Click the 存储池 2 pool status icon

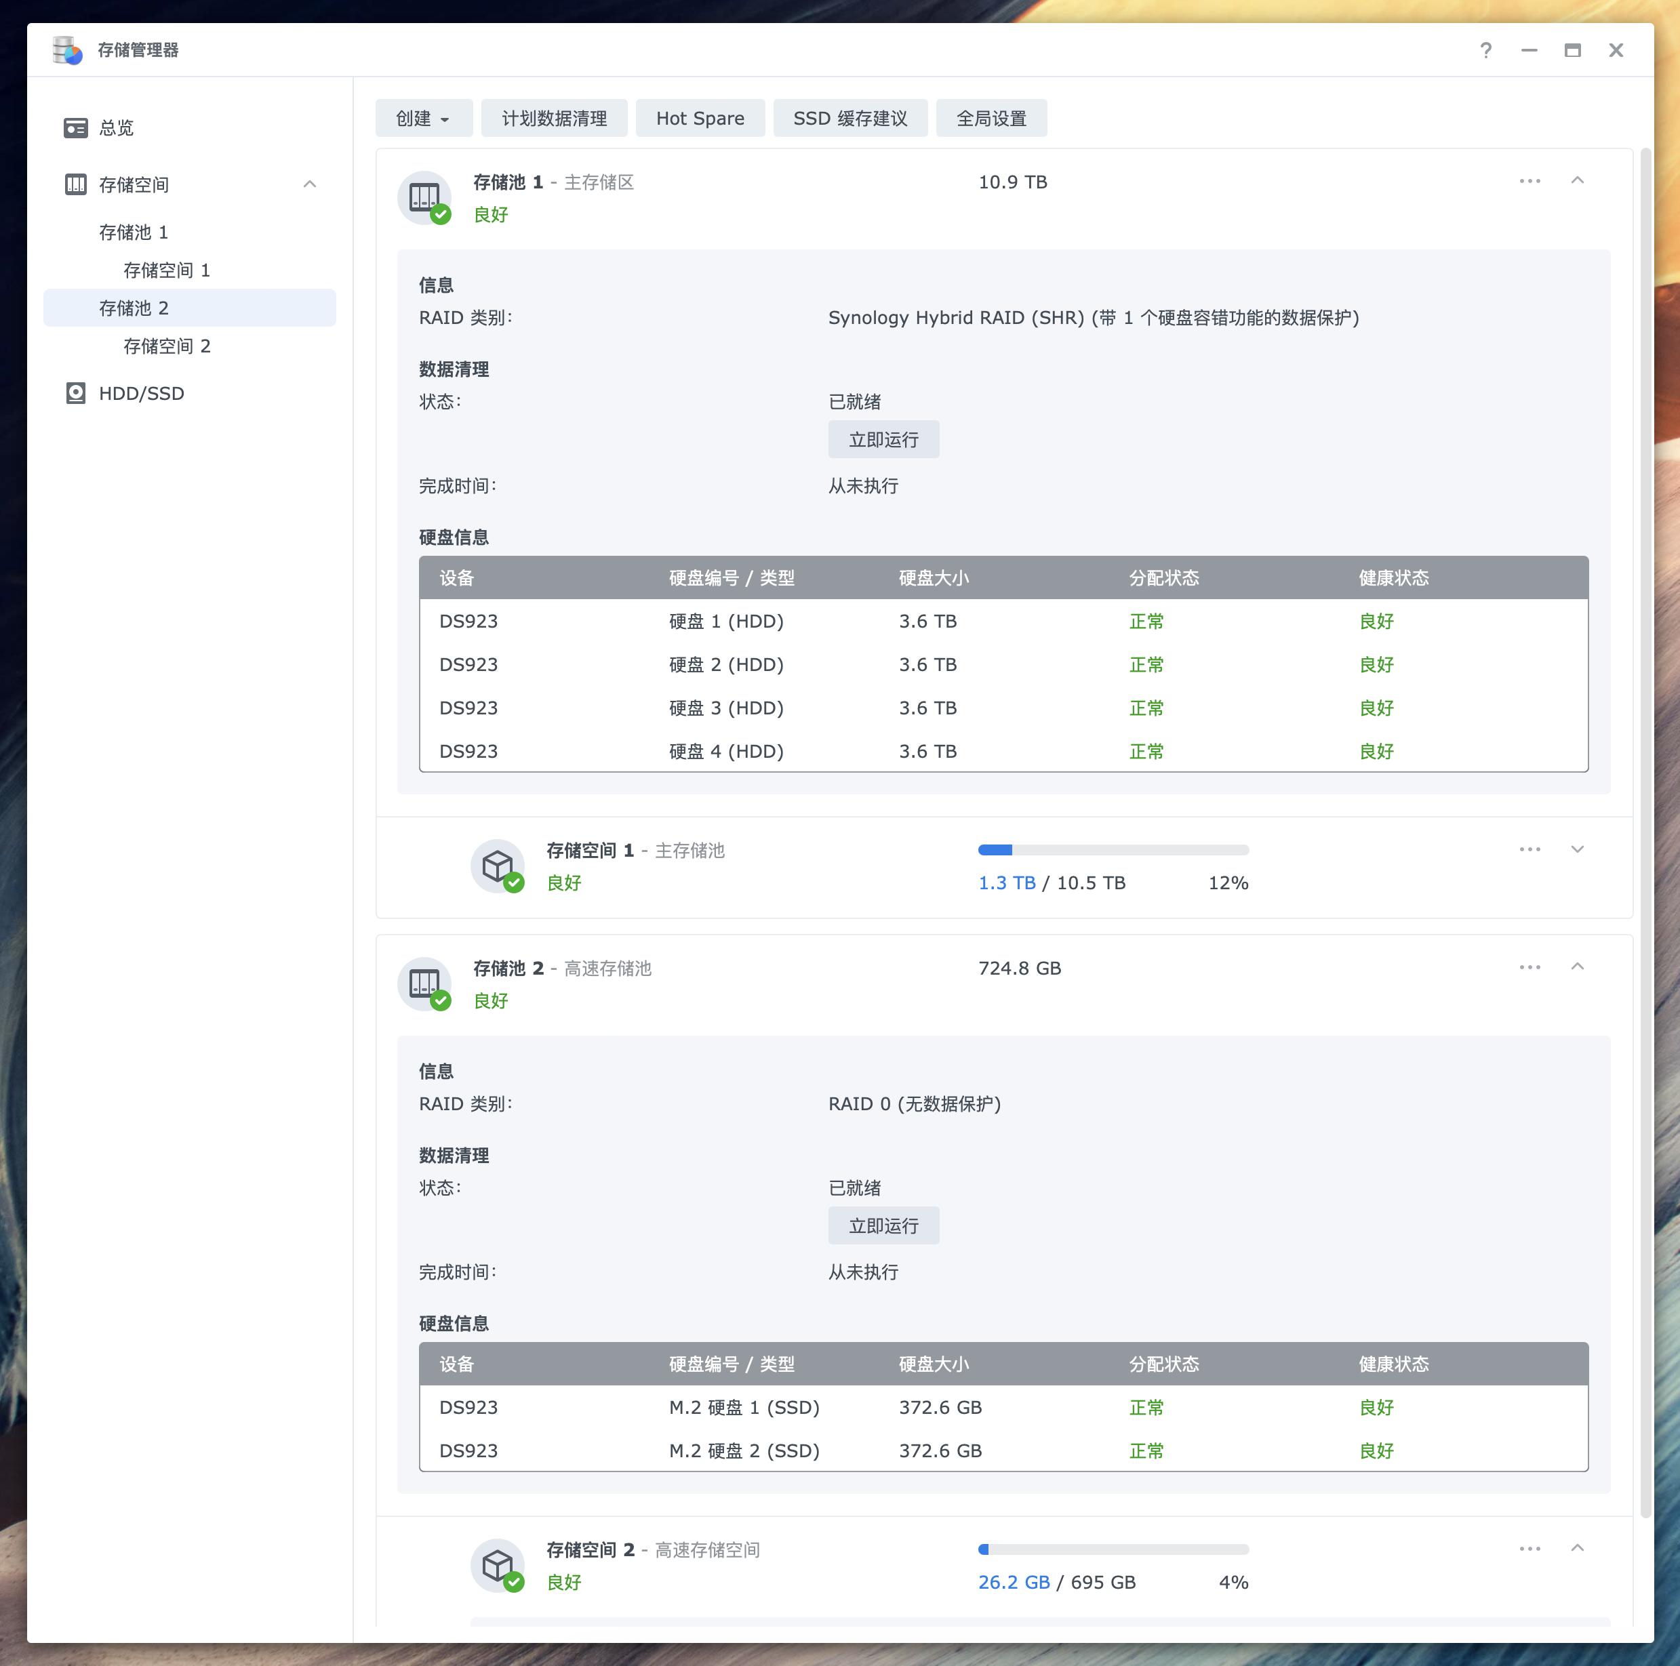426,983
